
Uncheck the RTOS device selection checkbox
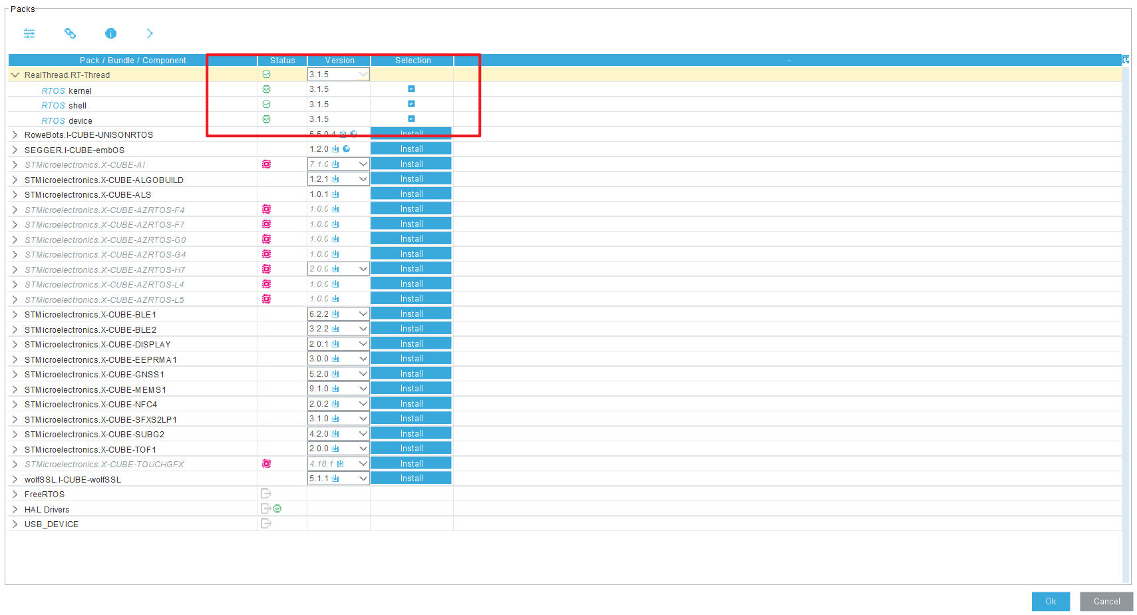click(411, 118)
